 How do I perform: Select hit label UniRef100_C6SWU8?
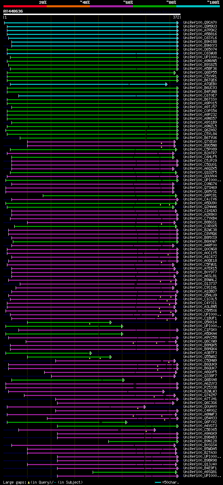tap(200, 53)
